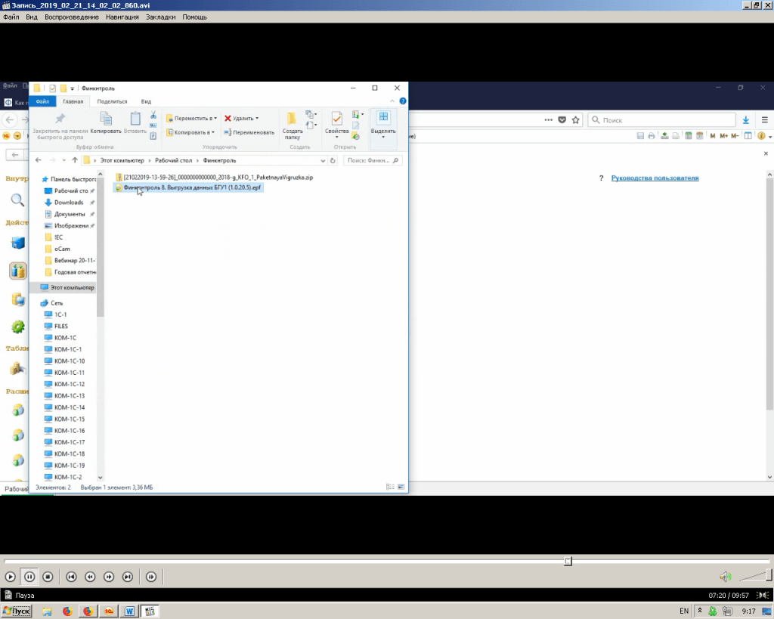Step forward one frame
This screenshot has width=774, height=619.
(x=151, y=577)
